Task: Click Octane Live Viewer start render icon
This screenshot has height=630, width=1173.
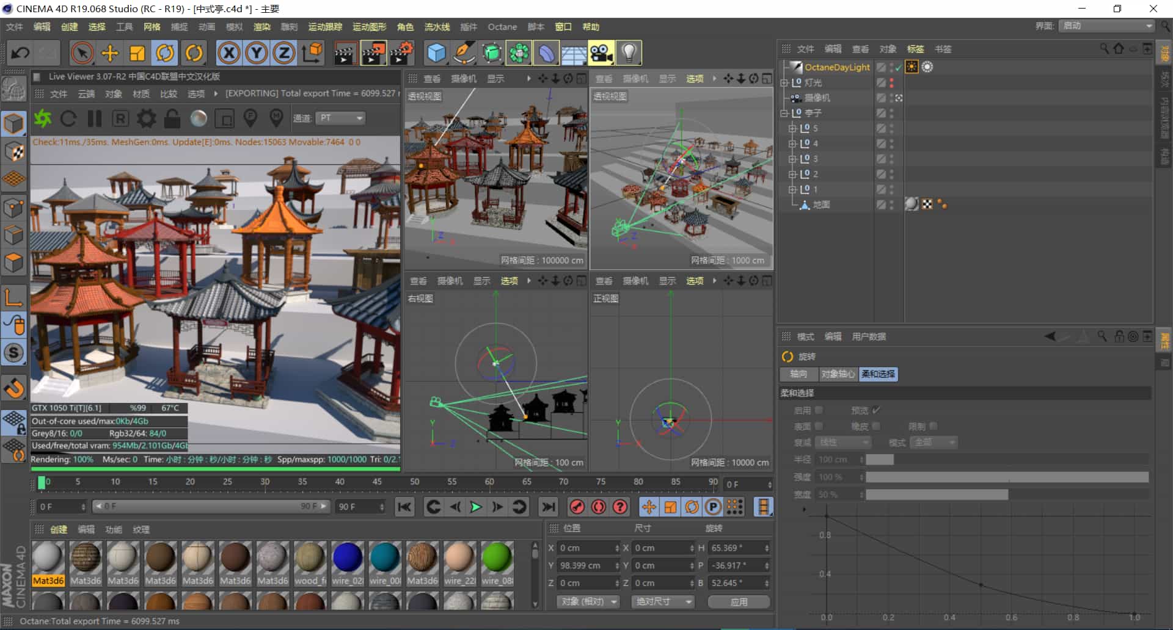Action: point(43,118)
